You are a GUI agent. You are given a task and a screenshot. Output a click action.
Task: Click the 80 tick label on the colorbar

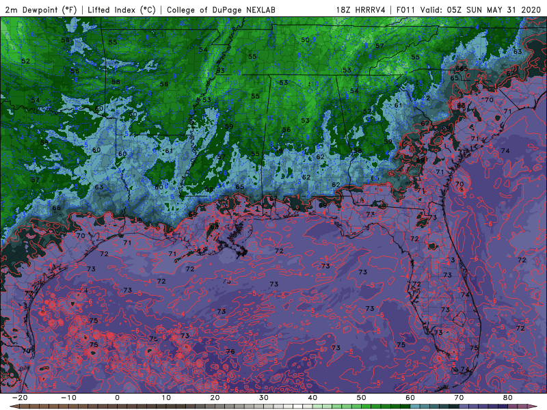(x=508, y=398)
